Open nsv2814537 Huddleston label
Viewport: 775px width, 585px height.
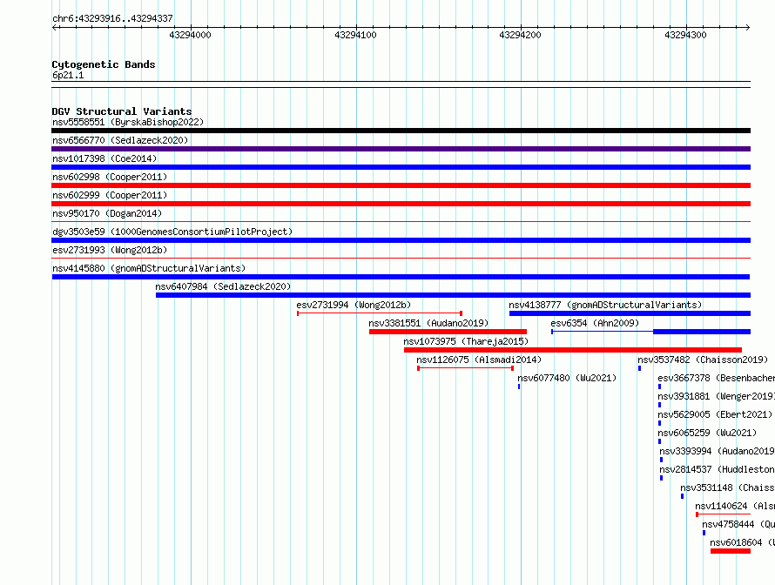click(718, 469)
